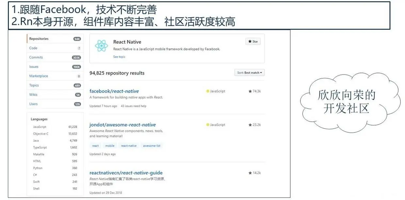
Task: Click the Updated on 29 Dec 2018 text
Action: click(x=105, y=192)
